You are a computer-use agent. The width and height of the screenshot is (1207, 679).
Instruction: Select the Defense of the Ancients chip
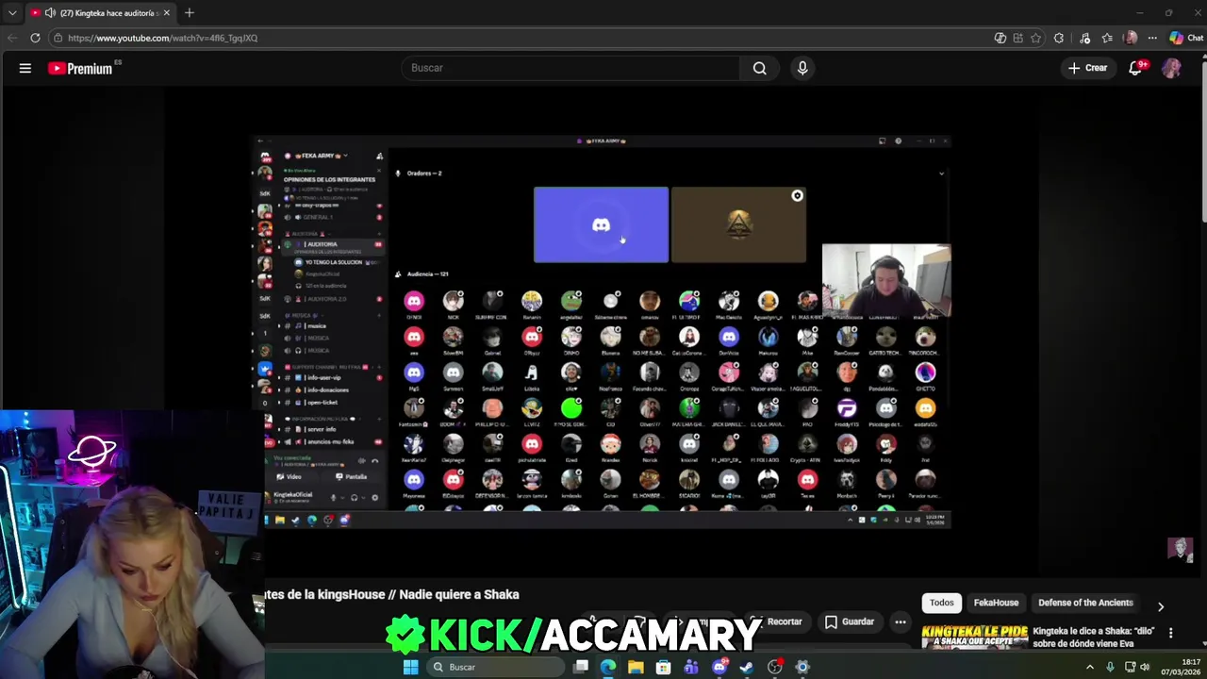(x=1085, y=603)
